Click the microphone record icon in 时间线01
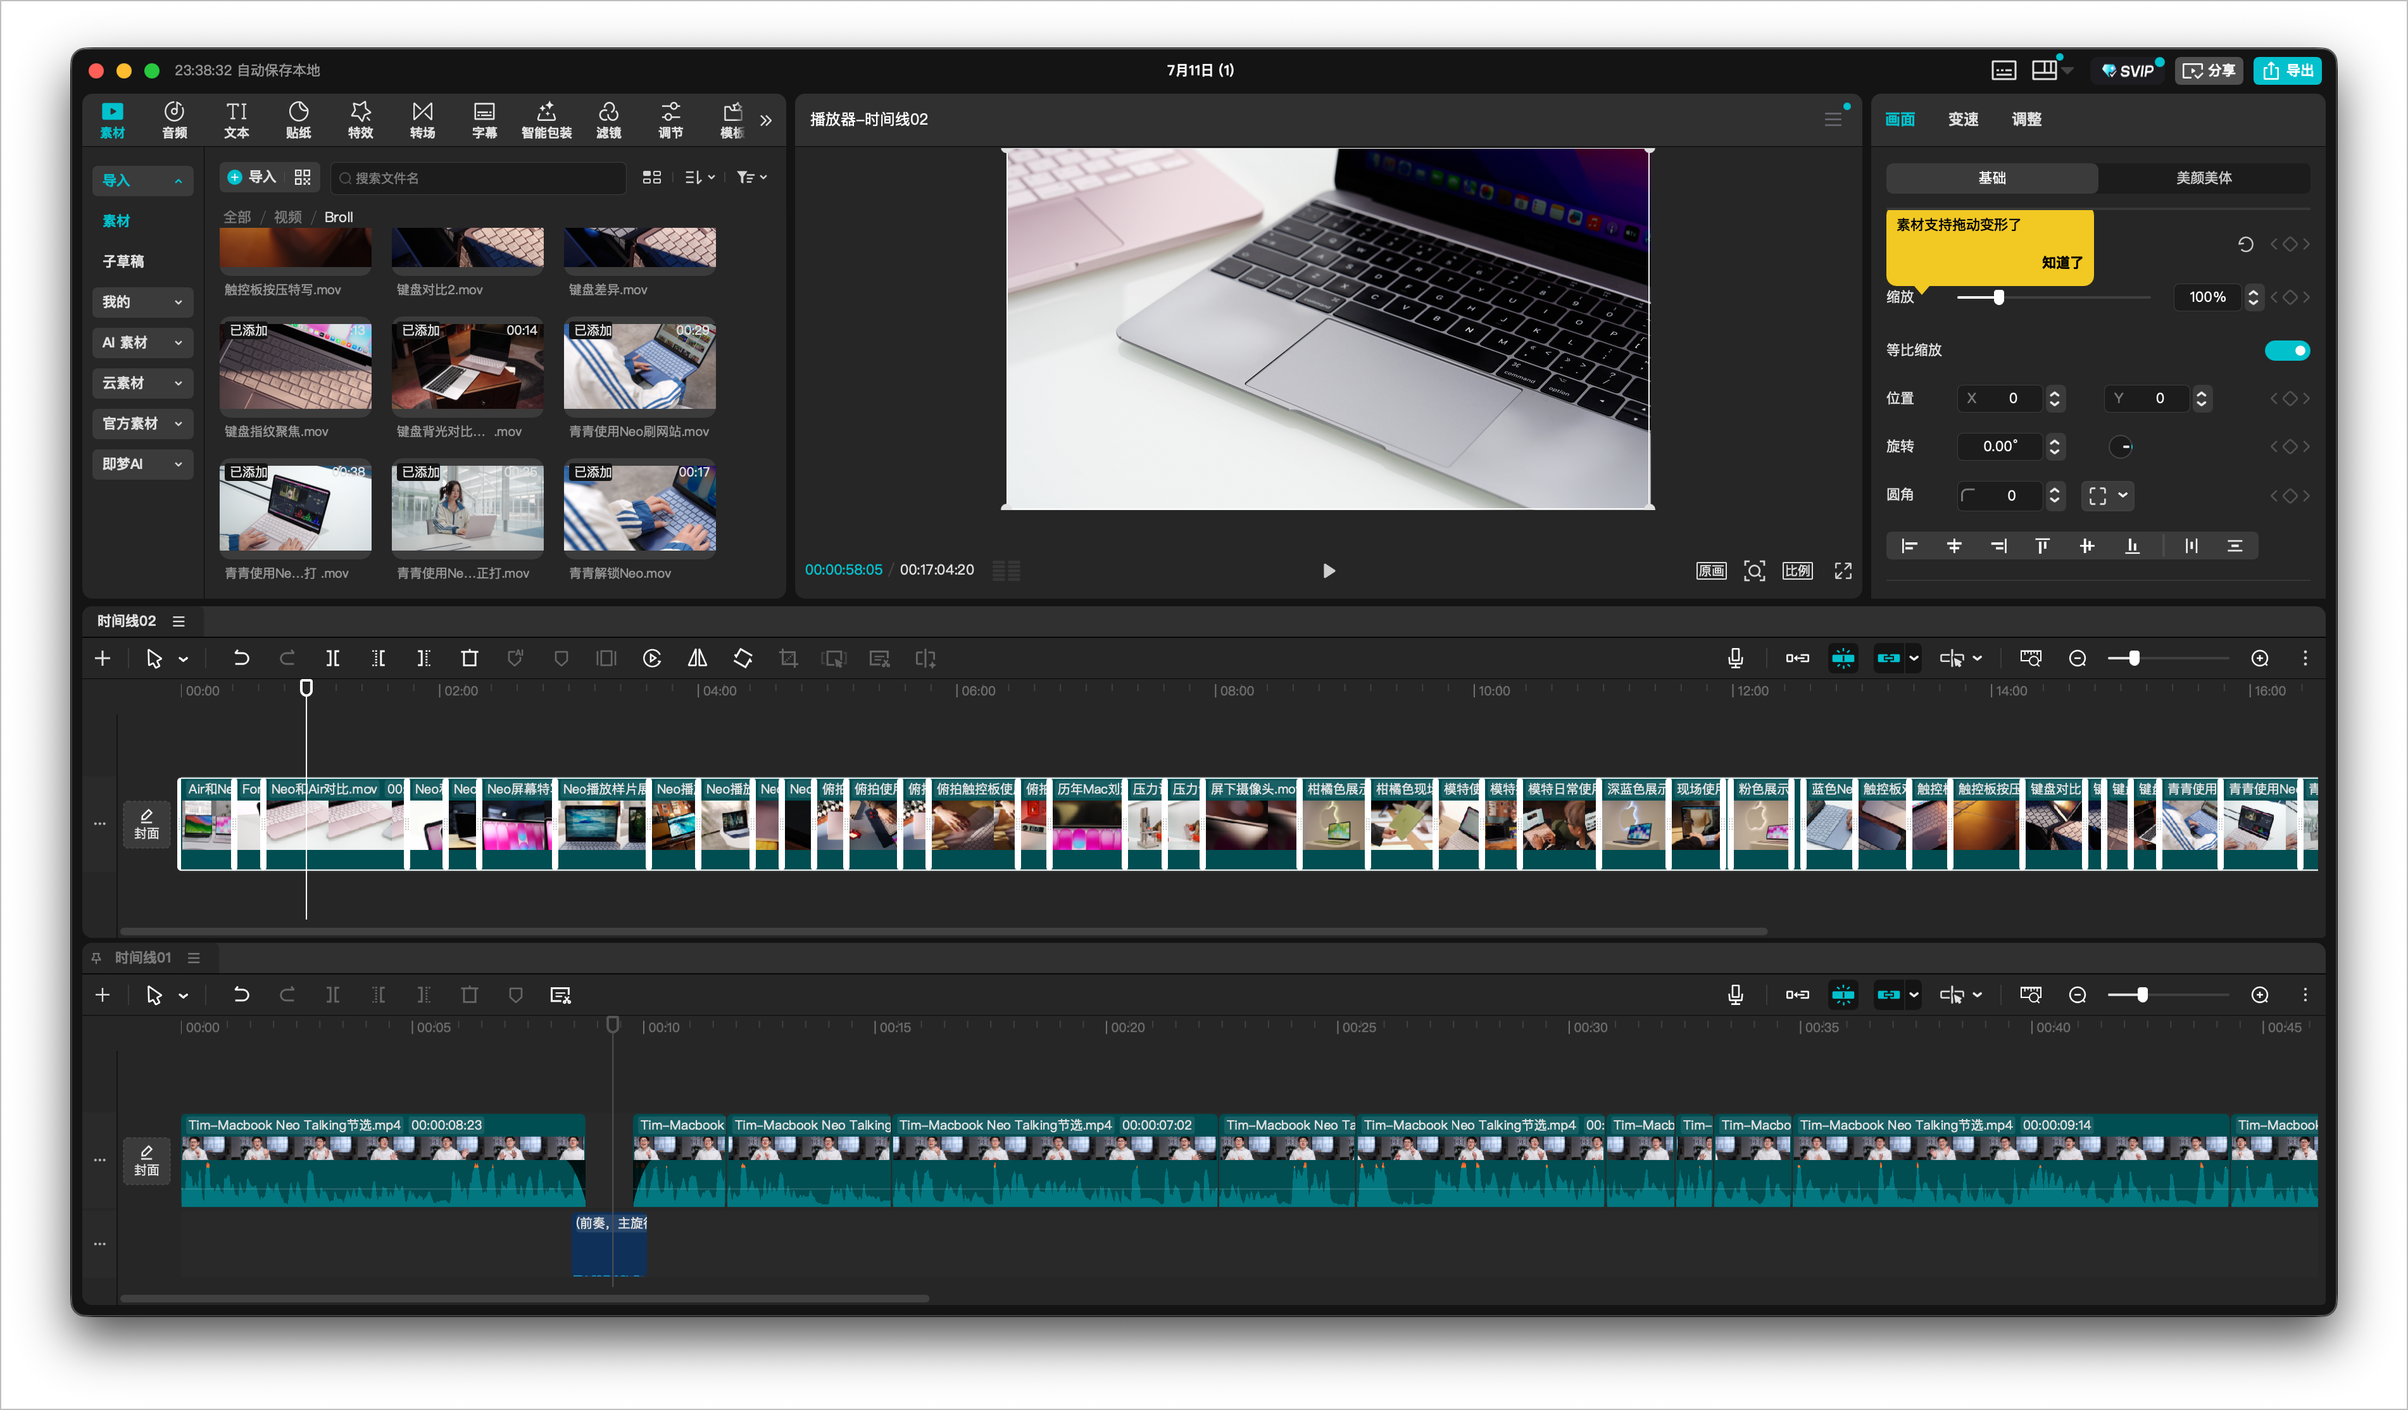 click(1735, 995)
